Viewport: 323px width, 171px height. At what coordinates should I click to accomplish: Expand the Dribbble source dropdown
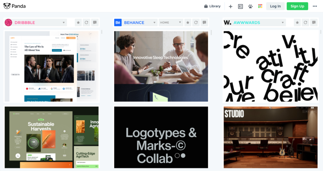tap(64, 22)
